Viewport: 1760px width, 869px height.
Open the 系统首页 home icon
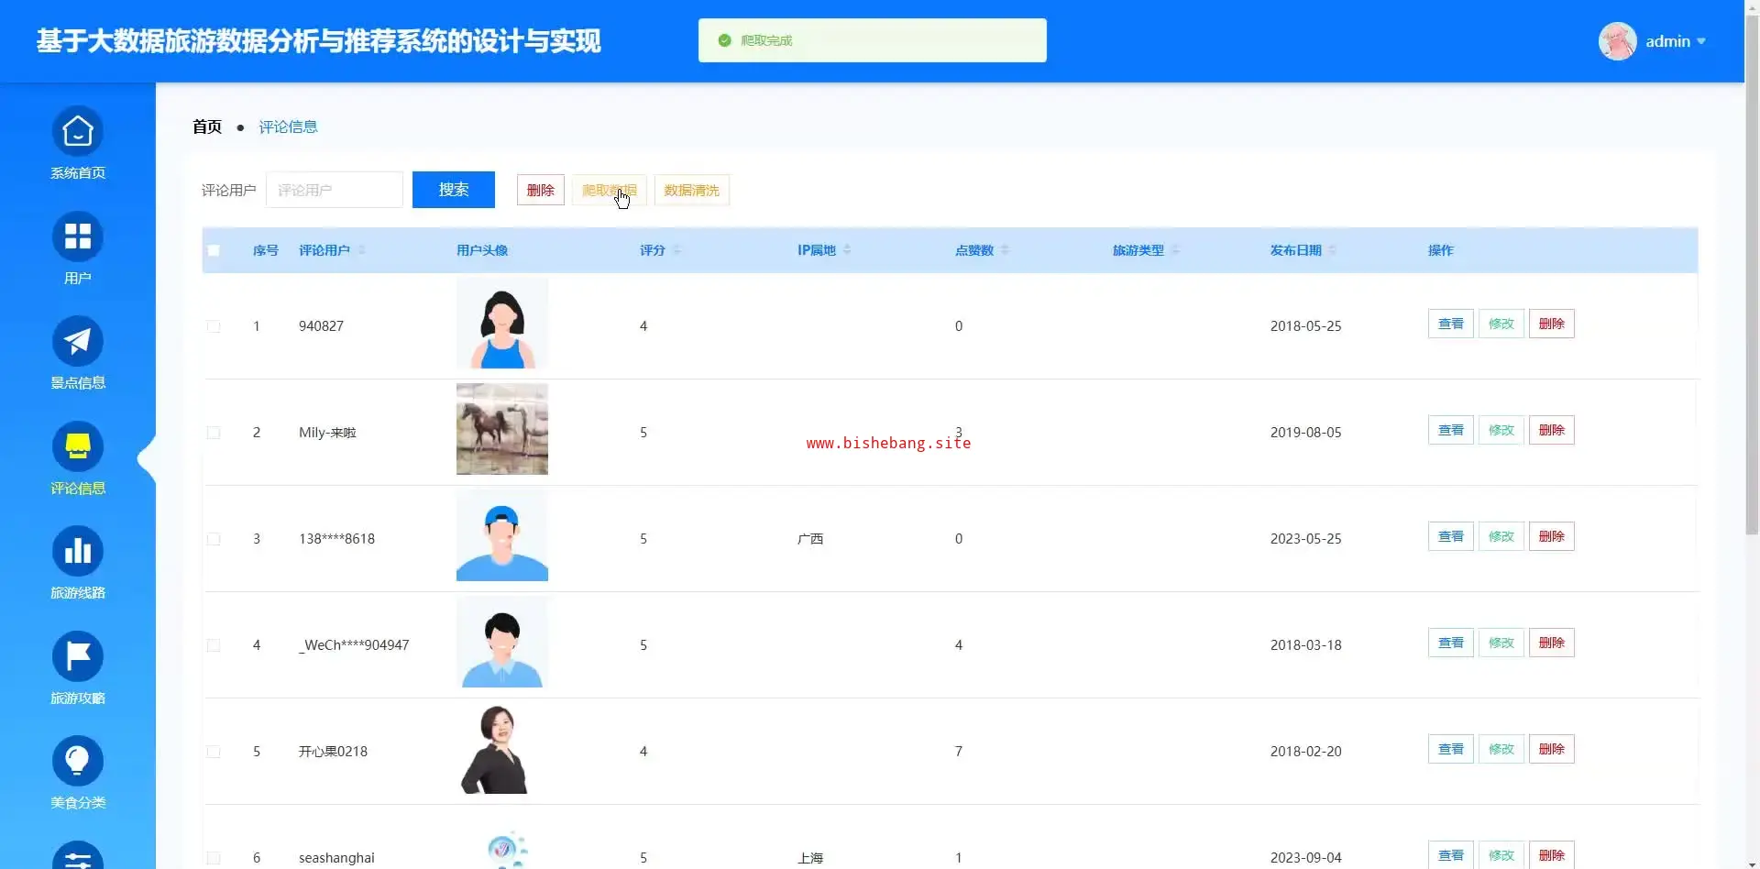pyautogui.click(x=78, y=132)
